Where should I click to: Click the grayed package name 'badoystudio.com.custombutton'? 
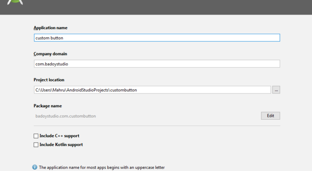(x=66, y=116)
